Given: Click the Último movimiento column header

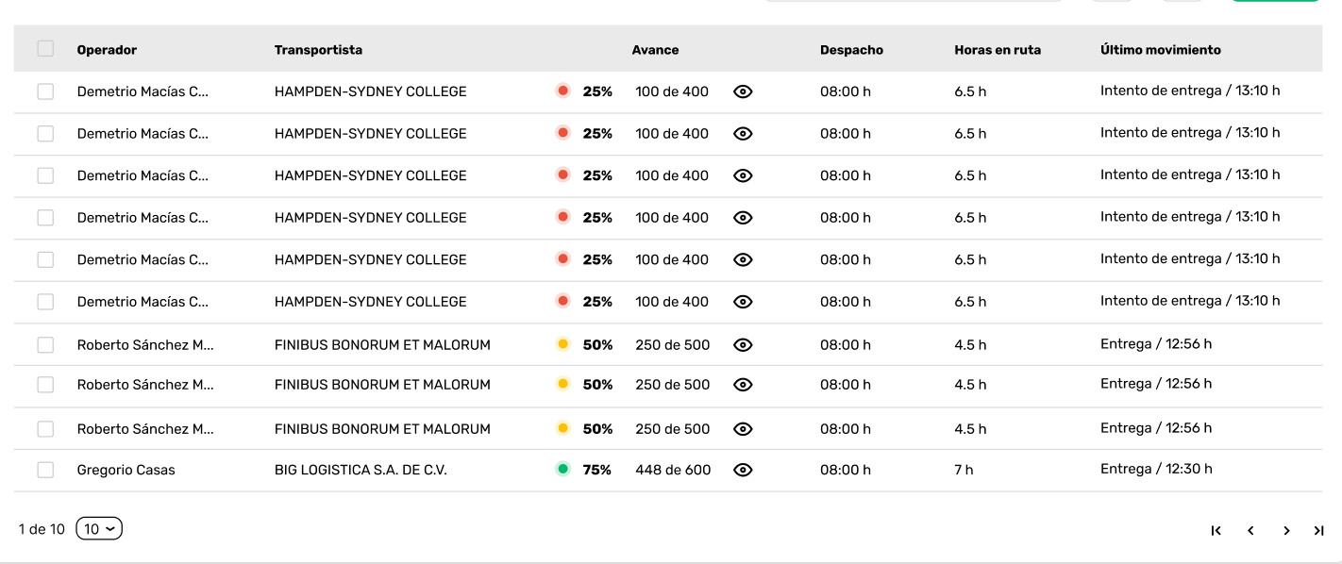Looking at the screenshot, I should click(1160, 50).
